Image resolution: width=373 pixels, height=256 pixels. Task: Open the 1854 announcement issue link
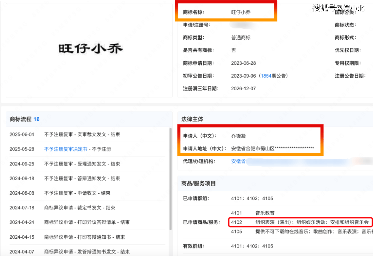coord(266,76)
